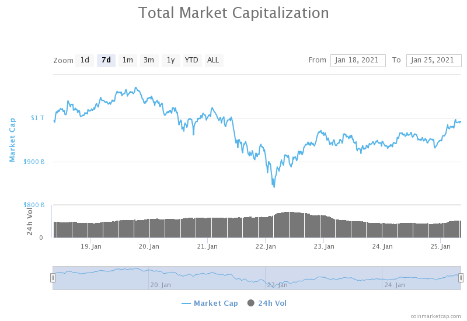Screen dimensions: 467x321
Task: Click the highest 24h volume bar
Action: 289,225
